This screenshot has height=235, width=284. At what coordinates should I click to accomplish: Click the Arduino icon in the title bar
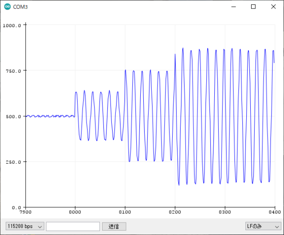tap(8, 7)
